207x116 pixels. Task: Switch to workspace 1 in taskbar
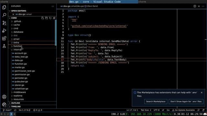[5, 114]
